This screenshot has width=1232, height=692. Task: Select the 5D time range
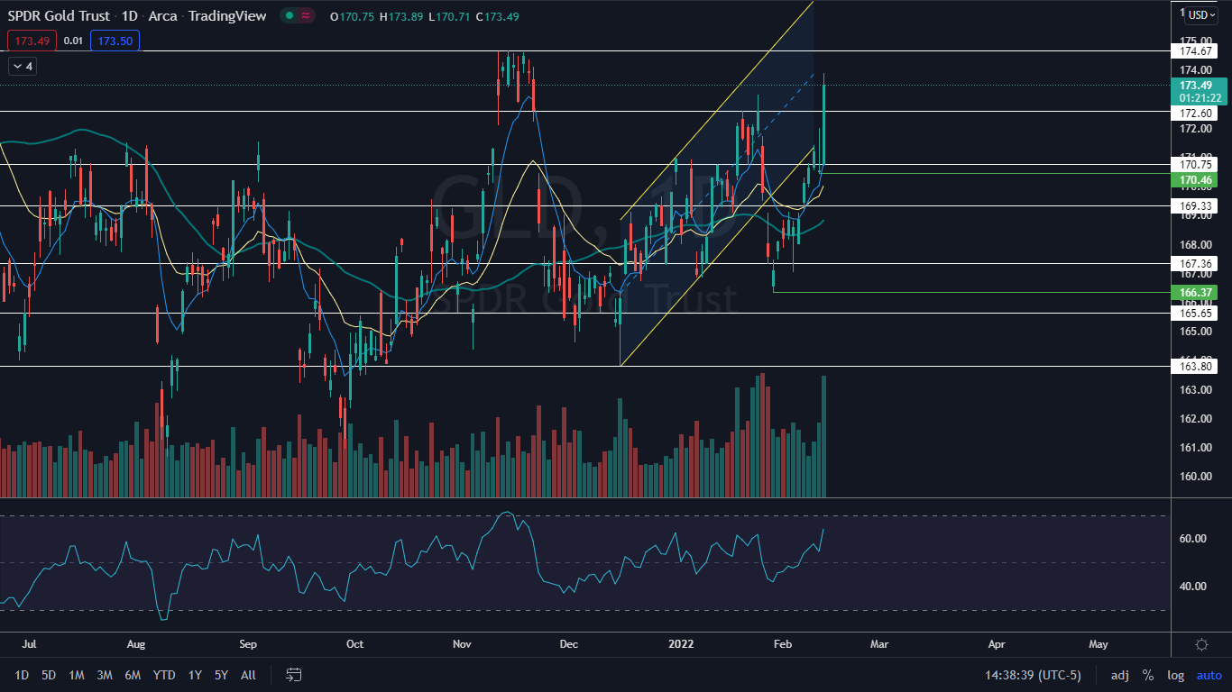pos(49,675)
